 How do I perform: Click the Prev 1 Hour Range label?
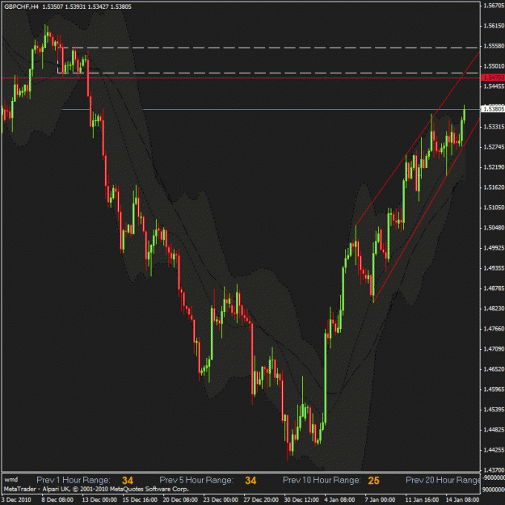[x=74, y=480]
